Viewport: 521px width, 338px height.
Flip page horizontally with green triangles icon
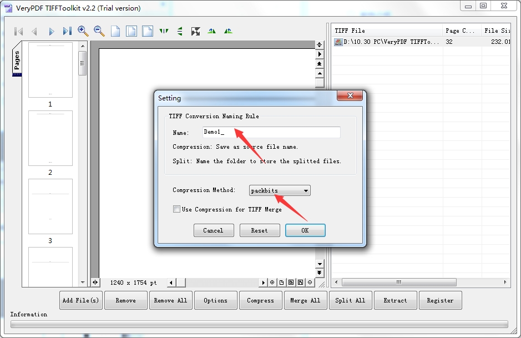coord(164,31)
